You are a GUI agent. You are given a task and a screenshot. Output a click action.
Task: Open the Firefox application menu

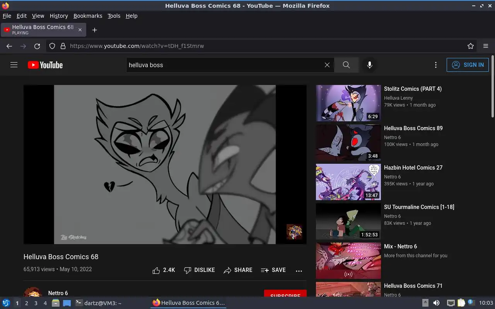486,46
